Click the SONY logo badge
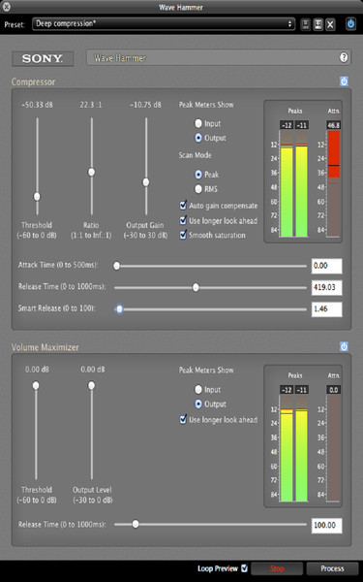Screen dimensions: 363x582 pyautogui.click(x=43, y=58)
